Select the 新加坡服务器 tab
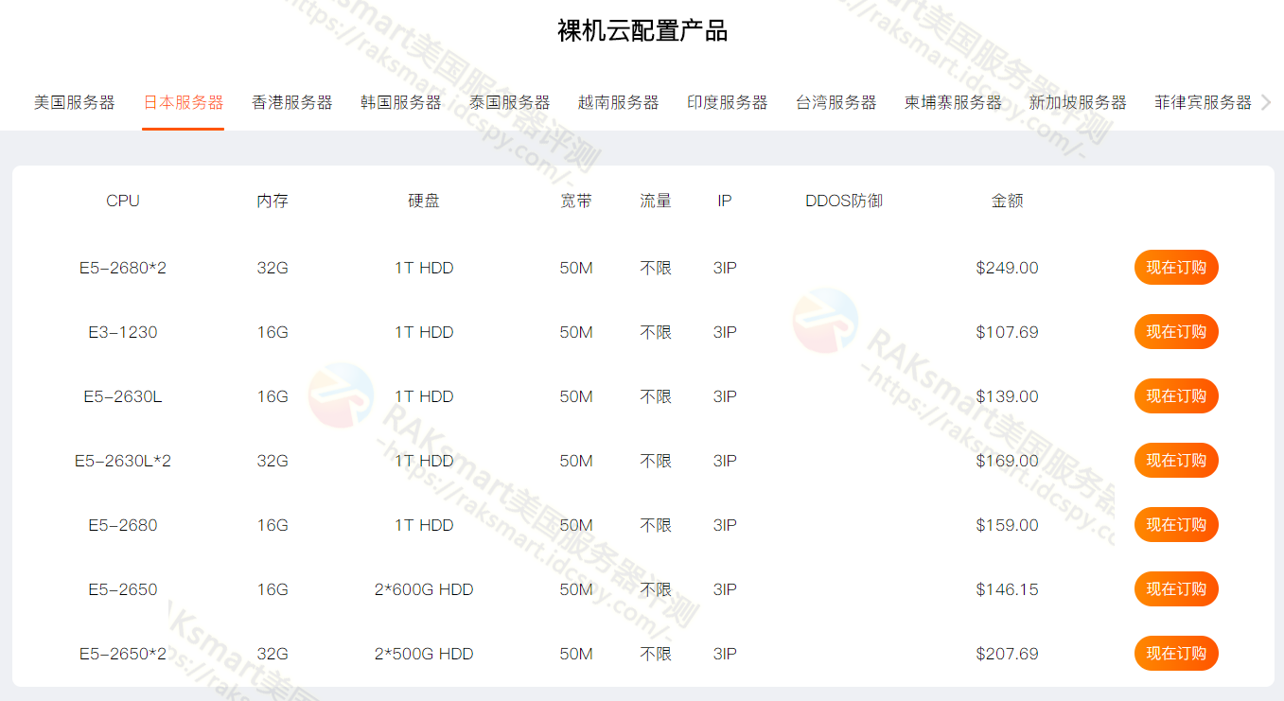The height and width of the screenshot is (701, 1284). click(1078, 102)
